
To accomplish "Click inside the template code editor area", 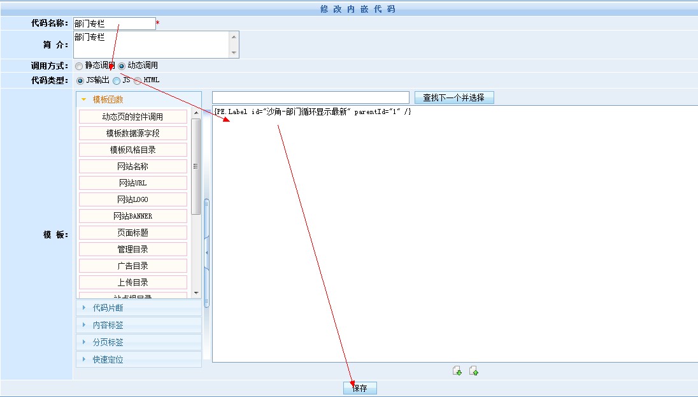I will pos(455,234).
